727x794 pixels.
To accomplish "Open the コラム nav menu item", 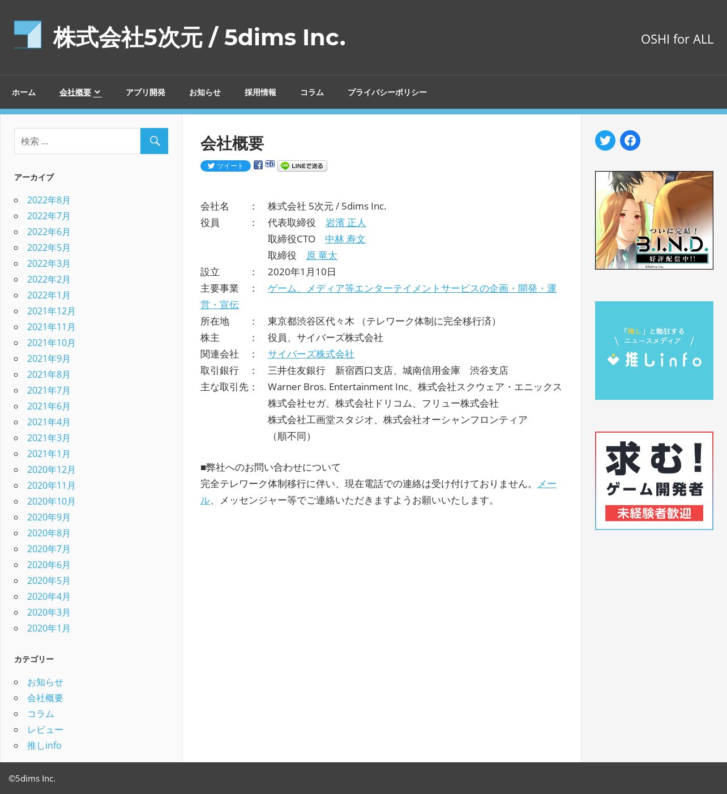I will coord(312,92).
